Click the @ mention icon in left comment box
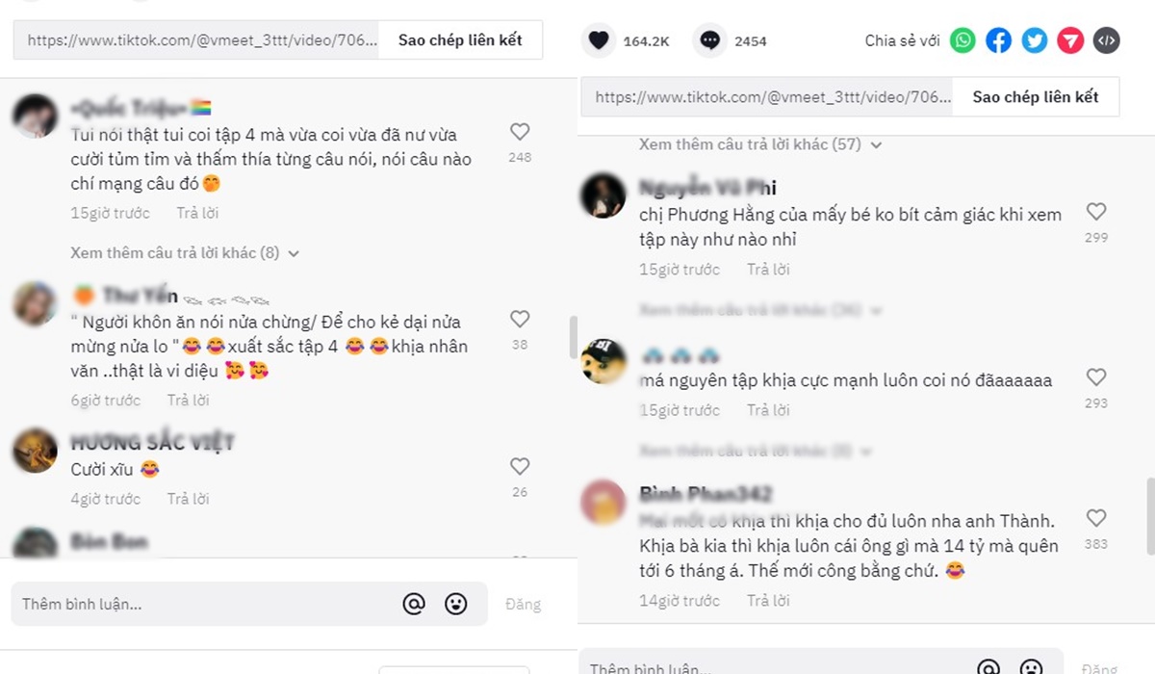The height and width of the screenshot is (674, 1155). (414, 604)
